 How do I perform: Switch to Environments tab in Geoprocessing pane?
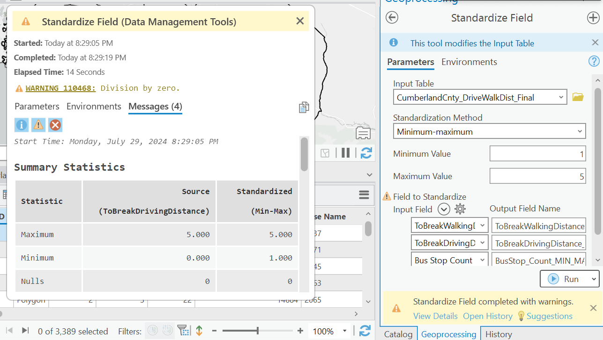coord(469,62)
